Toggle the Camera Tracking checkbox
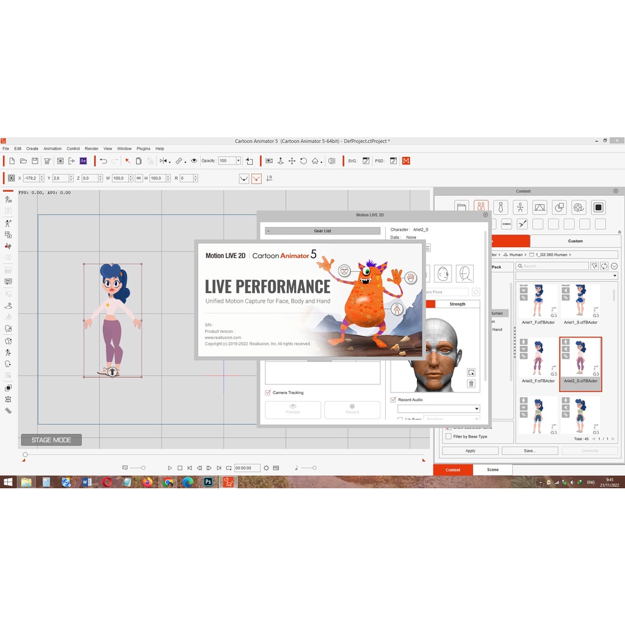The height and width of the screenshot is (625, 625). (x=268, y=392)
